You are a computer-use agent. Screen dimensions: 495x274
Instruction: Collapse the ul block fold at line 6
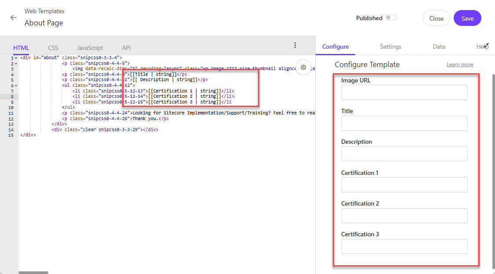point(16,85)
